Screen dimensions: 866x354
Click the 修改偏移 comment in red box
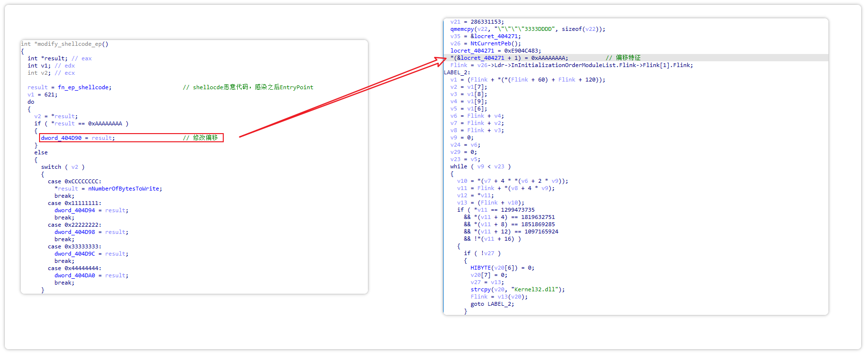click(205, 138)
